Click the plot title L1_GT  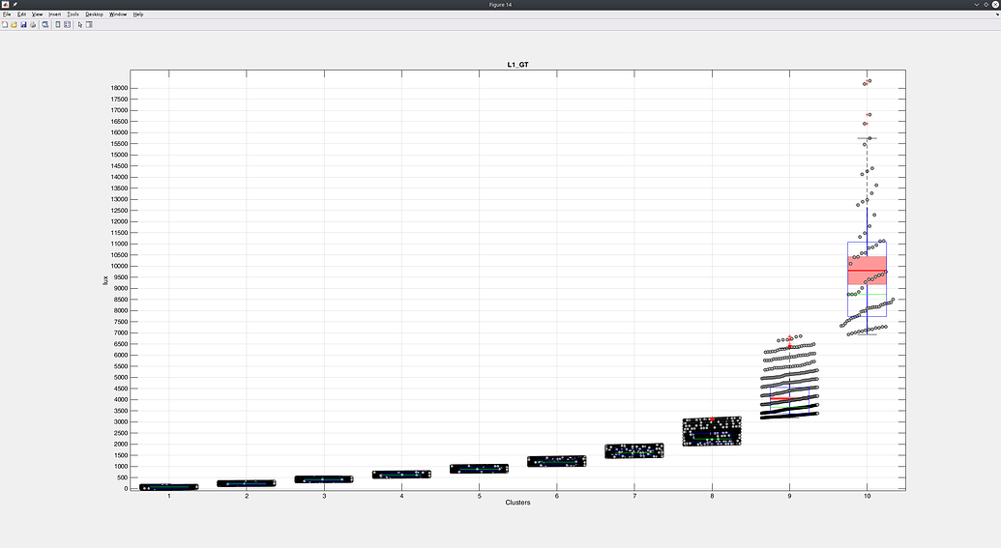point(517,65)
